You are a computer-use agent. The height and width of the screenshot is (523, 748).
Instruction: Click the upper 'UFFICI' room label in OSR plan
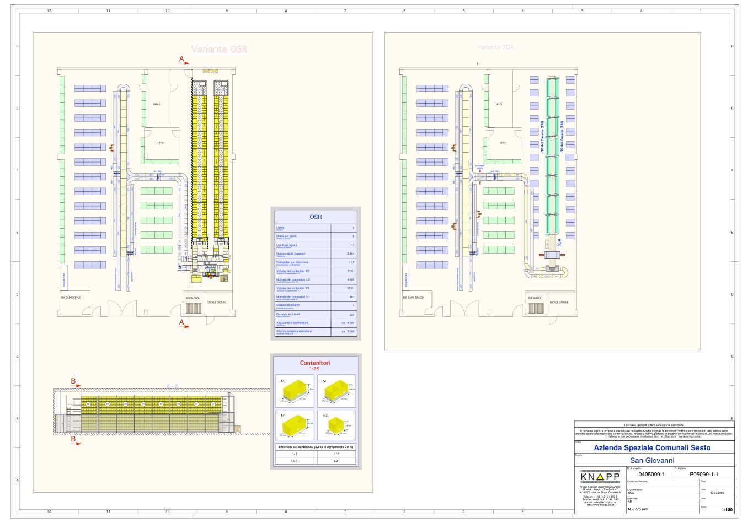point(157,104)
